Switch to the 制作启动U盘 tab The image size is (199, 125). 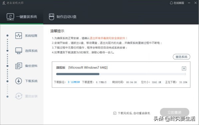point(63,17)
